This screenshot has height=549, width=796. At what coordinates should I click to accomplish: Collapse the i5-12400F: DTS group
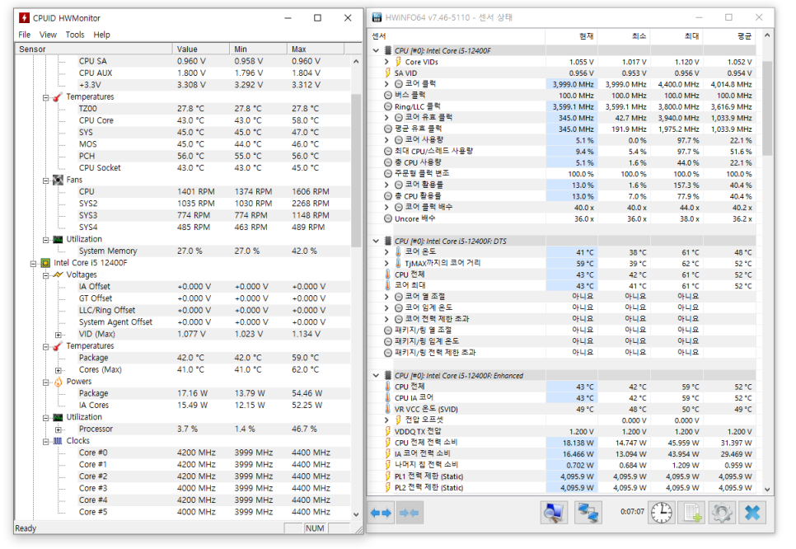click(376, 242)
